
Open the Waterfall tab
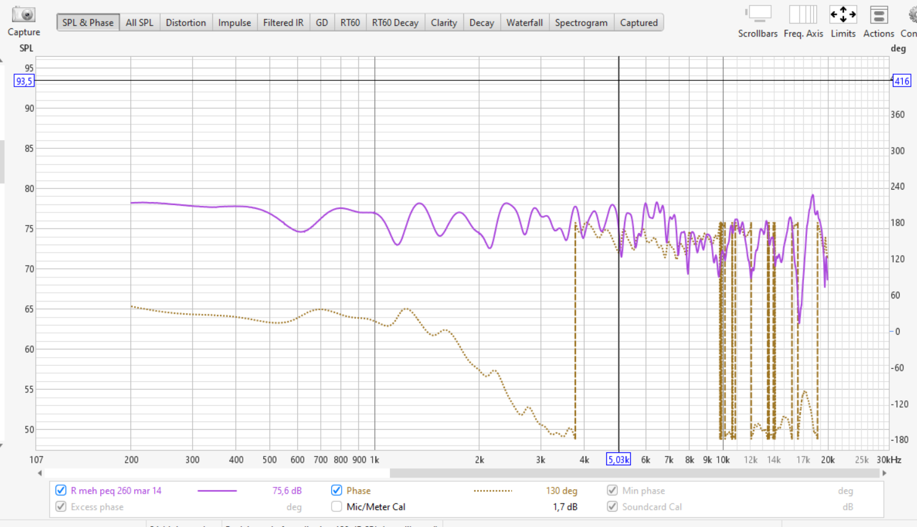525,22
